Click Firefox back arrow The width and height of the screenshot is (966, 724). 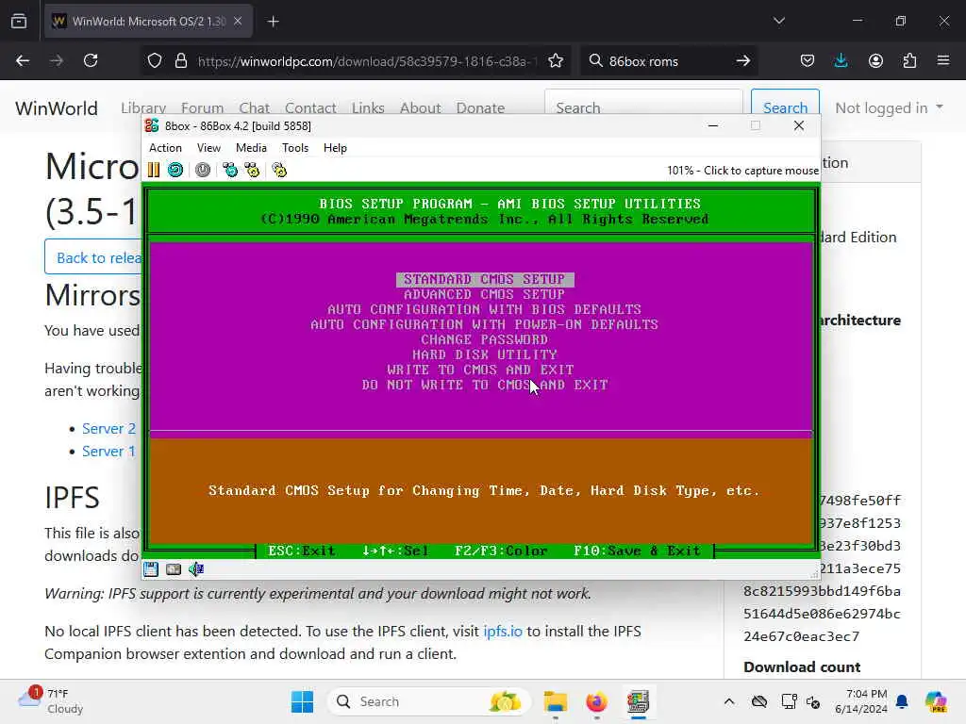[23, 60]
